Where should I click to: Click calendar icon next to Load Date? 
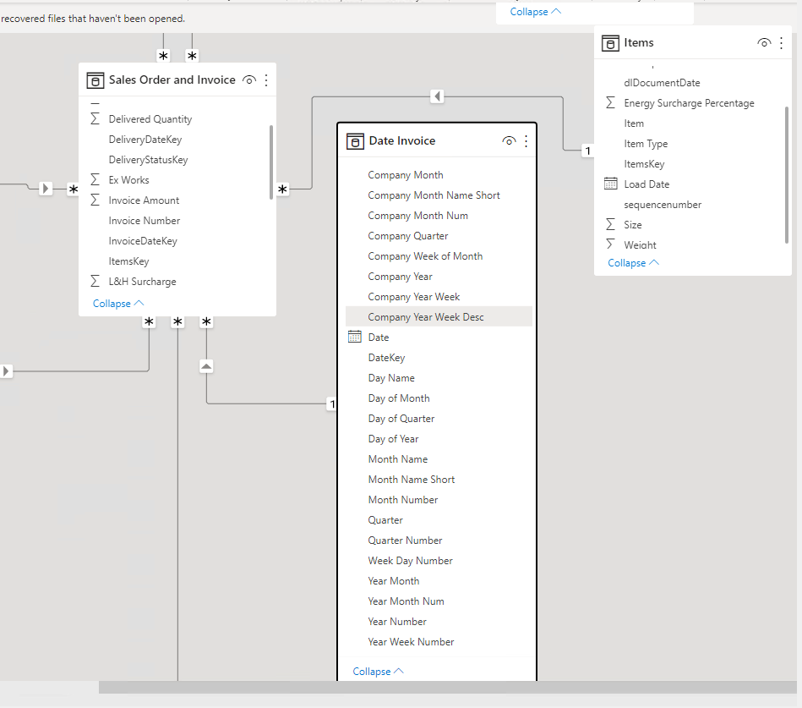point(611,184)
